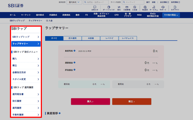Image resolution: width=193 pixels, height=120 pixels.
Task: Open 運用報告書 in the sidebar
Action: [26, 94]
